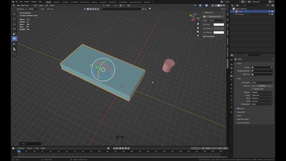The width and height of the screenshot is (286, 161).
Task: Open the Edit menu
Action: coord(21,2)
